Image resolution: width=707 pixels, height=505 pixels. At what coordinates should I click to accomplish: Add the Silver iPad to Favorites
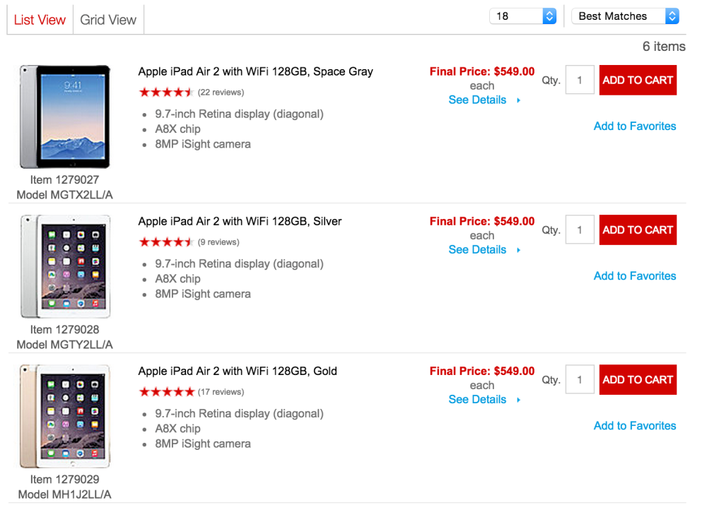[634, 276]
